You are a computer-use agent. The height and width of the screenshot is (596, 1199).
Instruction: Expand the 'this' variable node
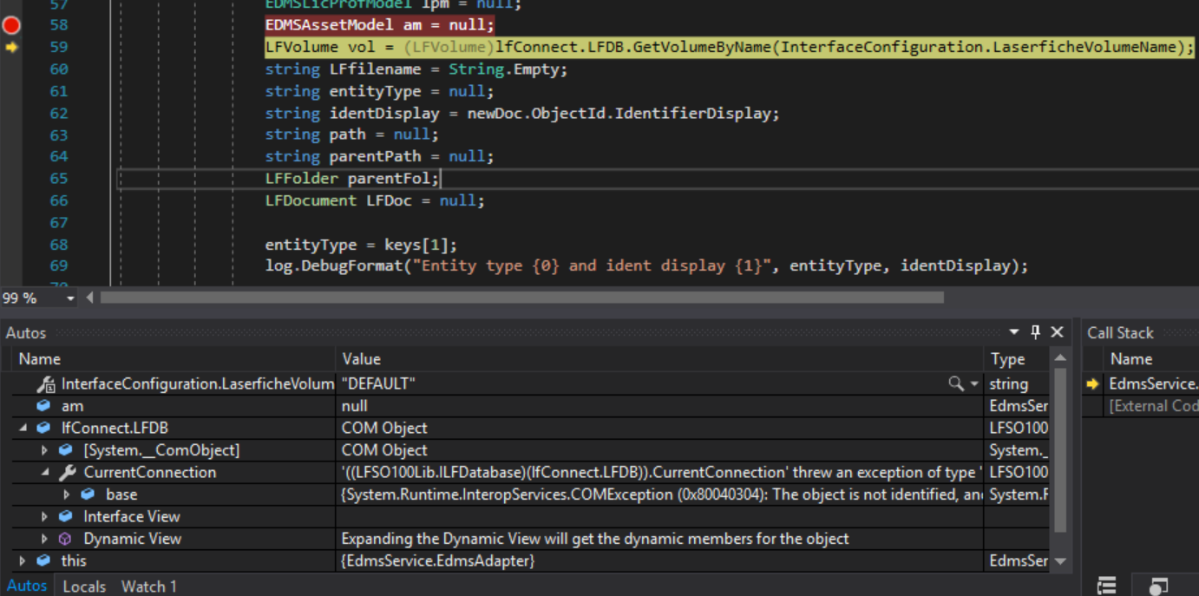[x=23, y=561]
